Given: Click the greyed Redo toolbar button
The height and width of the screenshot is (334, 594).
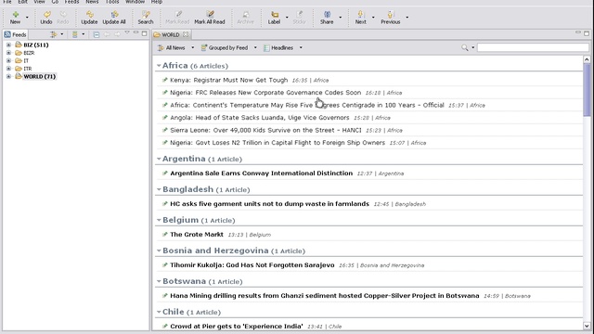Looking at the screenshot, I should click(63, 18).
